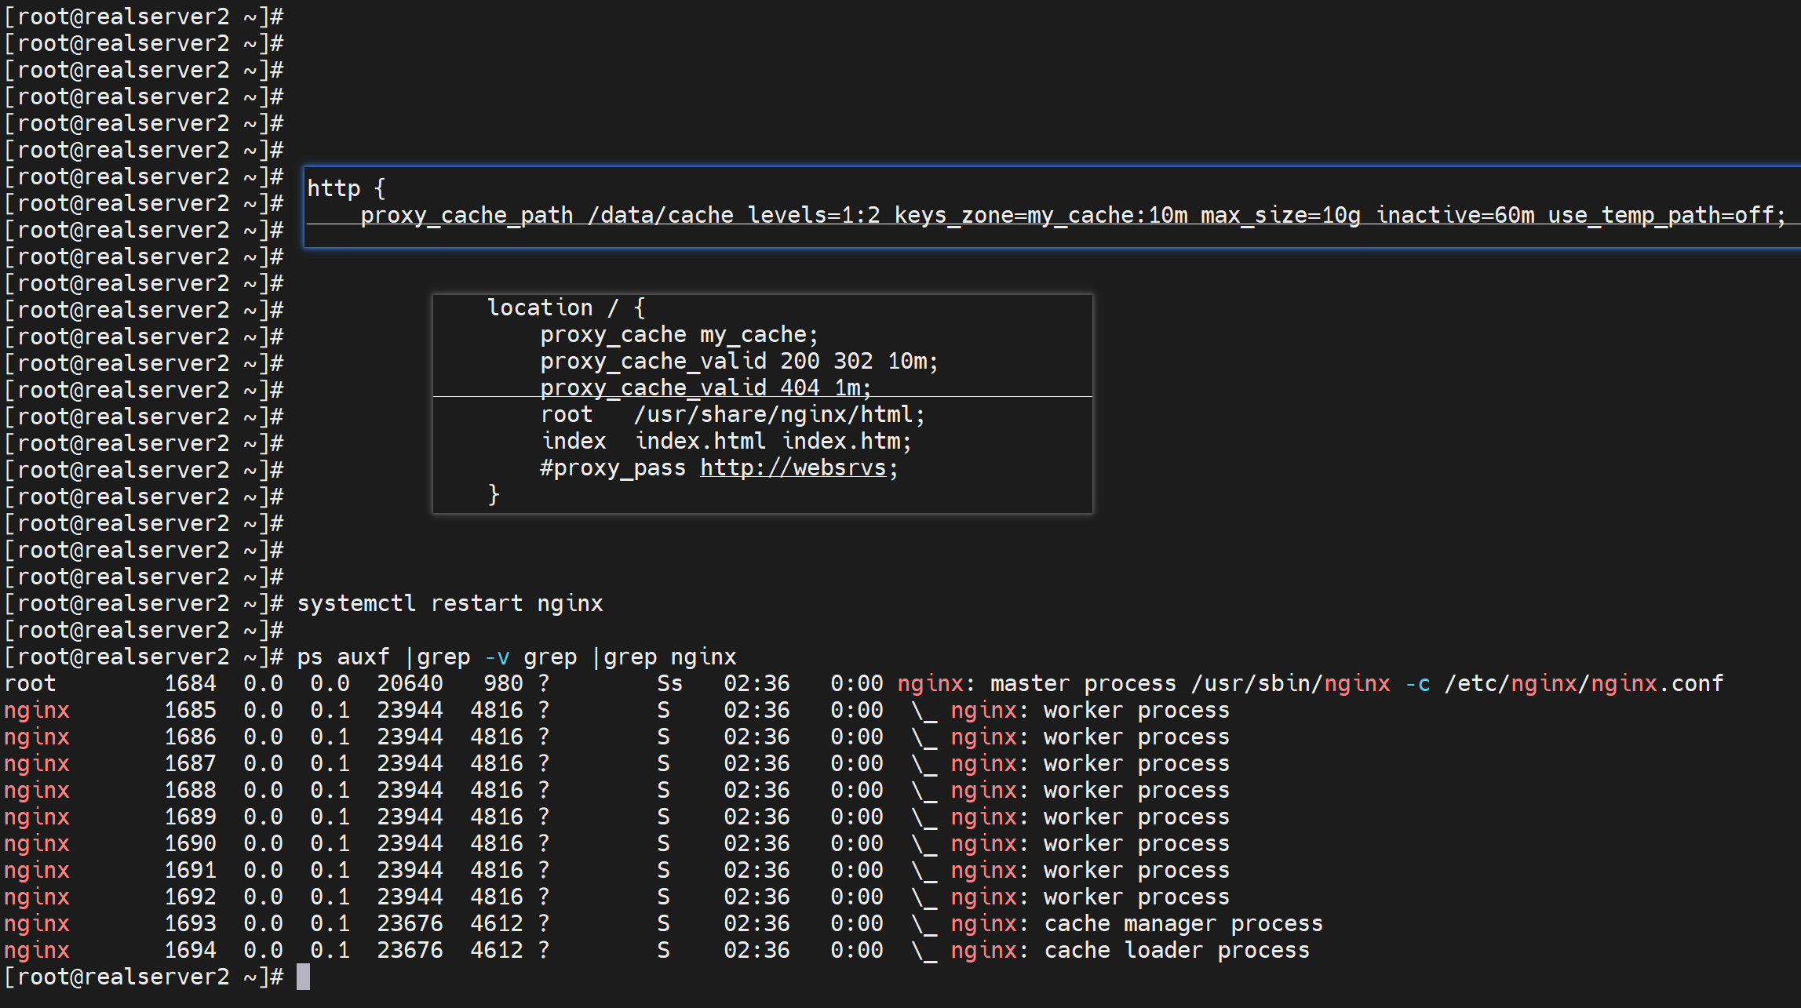Screen dimensions: 1801x1008
Task: Click the systemctl restart nginx command
Action: coord(450,603)
